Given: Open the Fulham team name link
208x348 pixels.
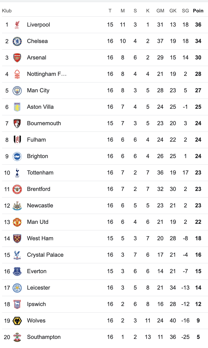Looking at the screenshot, I should tap(36, 140).
